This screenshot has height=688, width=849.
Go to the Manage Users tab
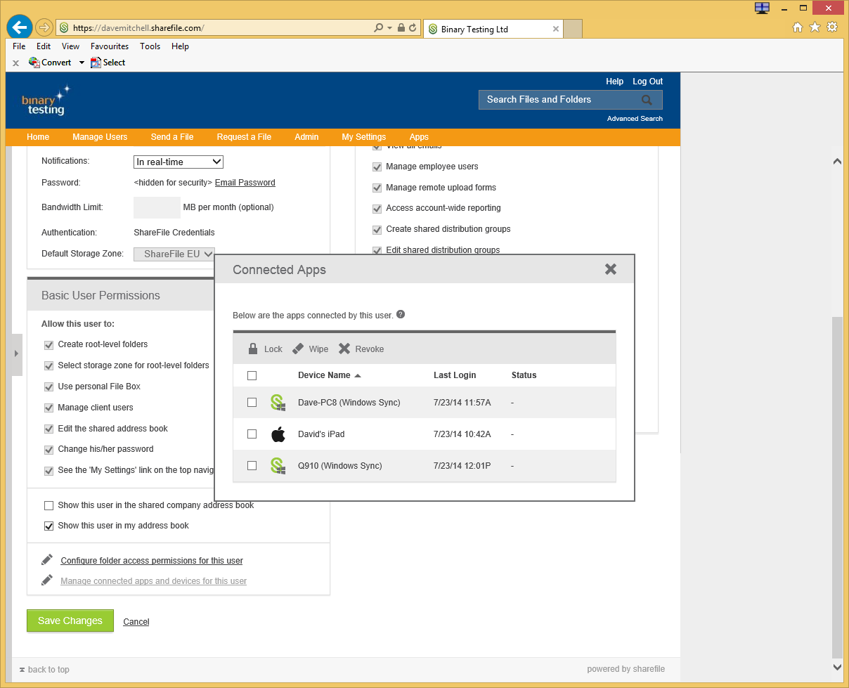pos(100,137)
